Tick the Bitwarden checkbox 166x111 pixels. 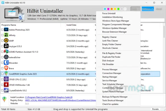point(2,63)
